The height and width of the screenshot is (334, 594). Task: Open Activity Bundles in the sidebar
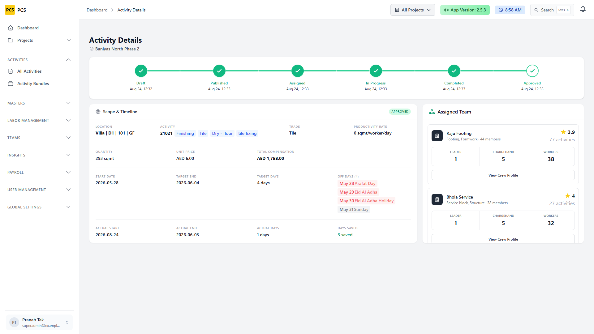pyautogui.click(x=39, y=83)
